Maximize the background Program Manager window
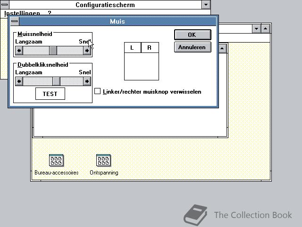302x227 pixels. (x=266, y=29)
